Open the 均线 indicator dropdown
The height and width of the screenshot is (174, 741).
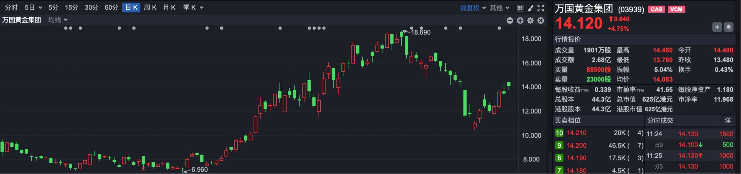(58, 20)
